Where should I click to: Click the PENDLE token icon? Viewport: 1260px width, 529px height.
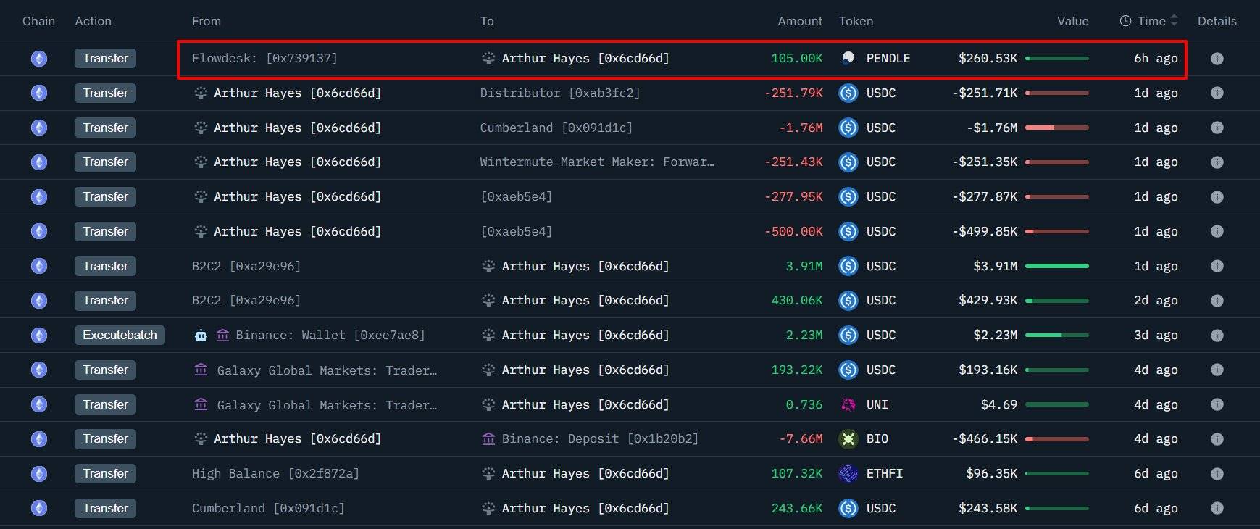pos(848,59)
